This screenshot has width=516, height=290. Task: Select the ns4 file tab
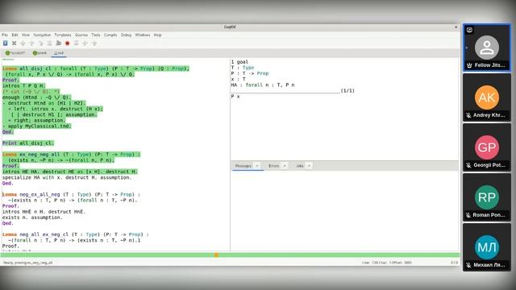(x=59, y=53)
